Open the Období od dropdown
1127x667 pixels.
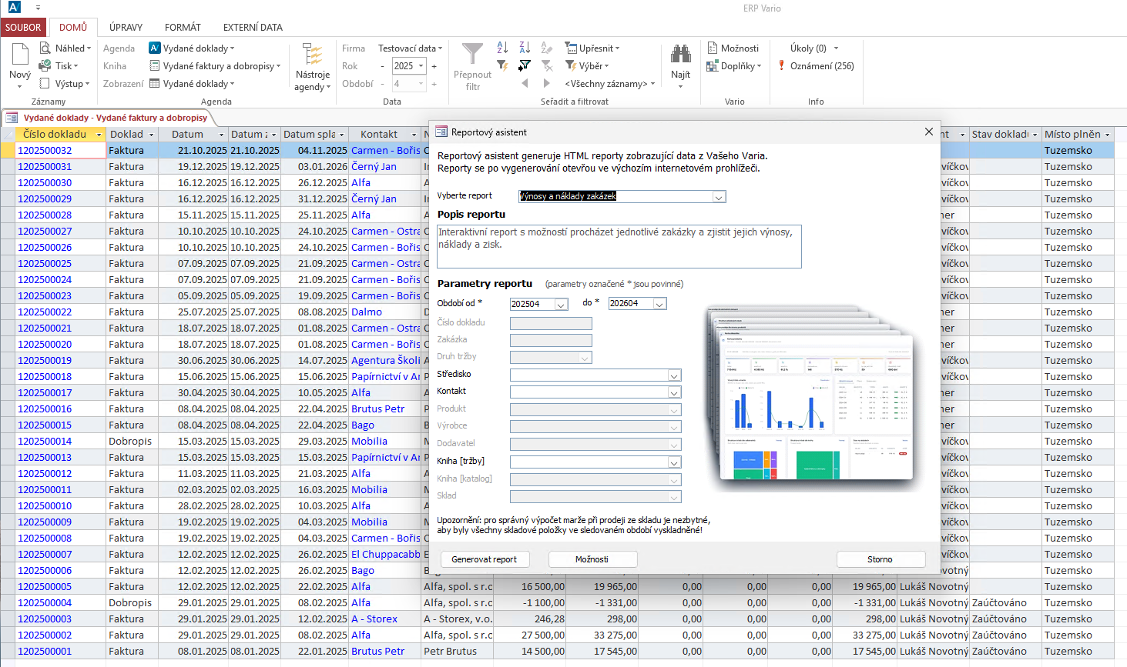point(561,305)
